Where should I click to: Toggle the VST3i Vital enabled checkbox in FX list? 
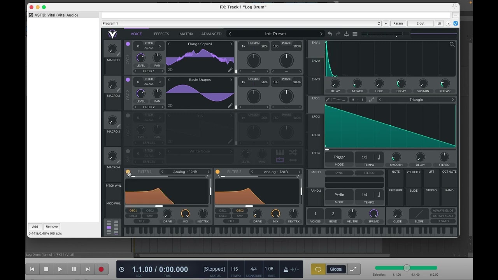click(x=31, y=15)
